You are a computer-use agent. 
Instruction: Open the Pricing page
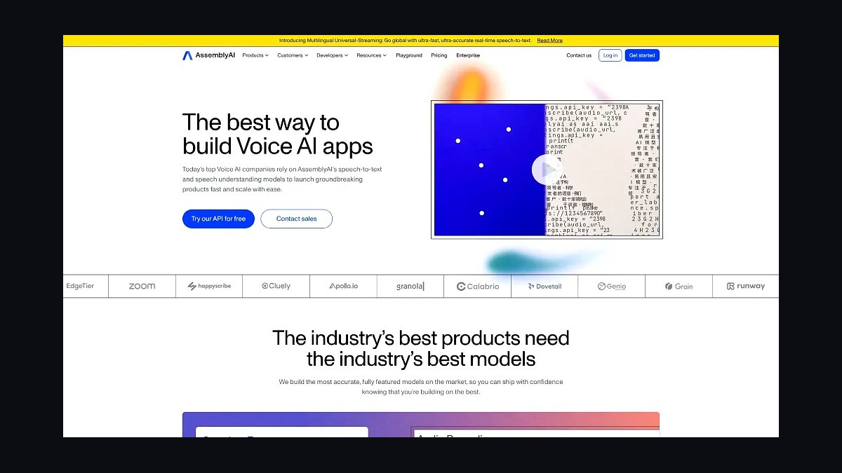(x=439, y=55)
